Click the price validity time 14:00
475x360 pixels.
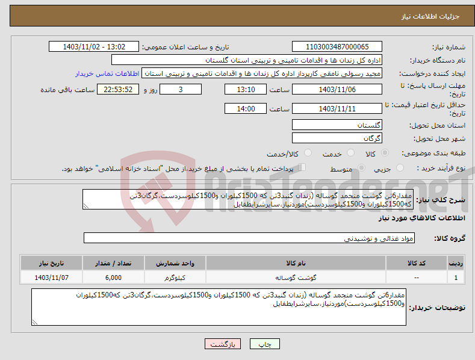coord(246,109)
